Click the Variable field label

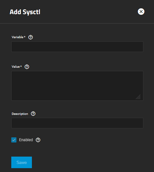18,37
